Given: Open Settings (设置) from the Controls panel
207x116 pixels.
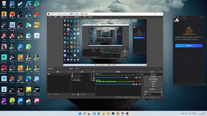Looking at the screenshot, I should coord(153,84).
